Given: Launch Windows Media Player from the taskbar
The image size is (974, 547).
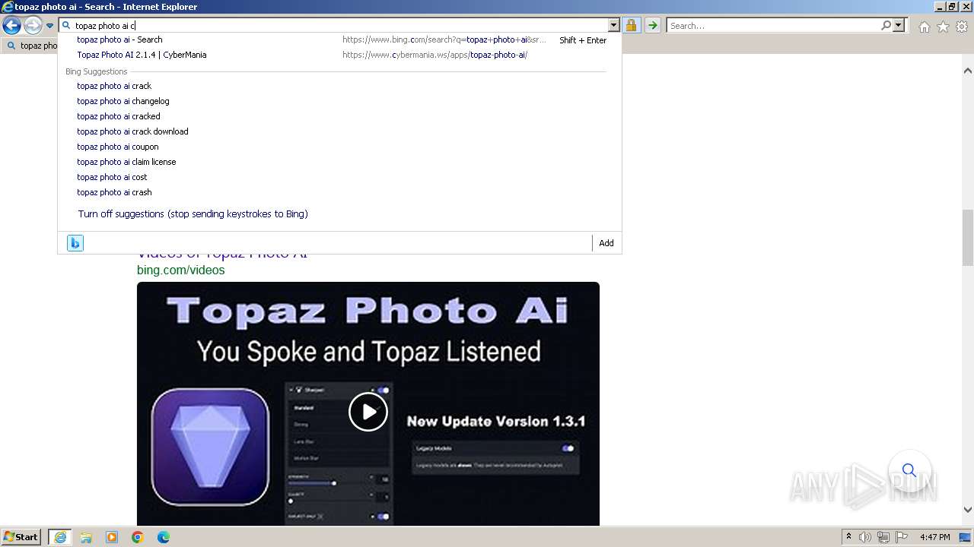Looking at the screenshot, I should coord(112,537).
